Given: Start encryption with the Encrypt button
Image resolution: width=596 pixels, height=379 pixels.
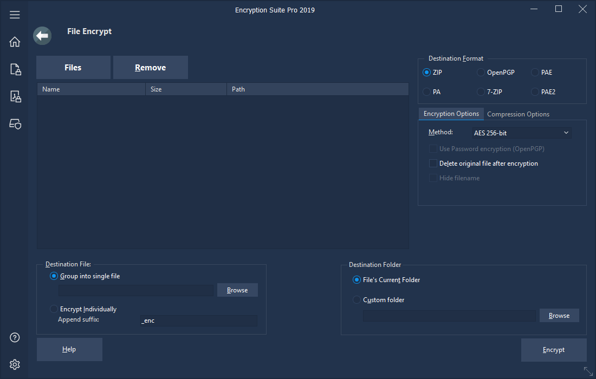Looking at the screenshot, I should [x=553, y=350].
